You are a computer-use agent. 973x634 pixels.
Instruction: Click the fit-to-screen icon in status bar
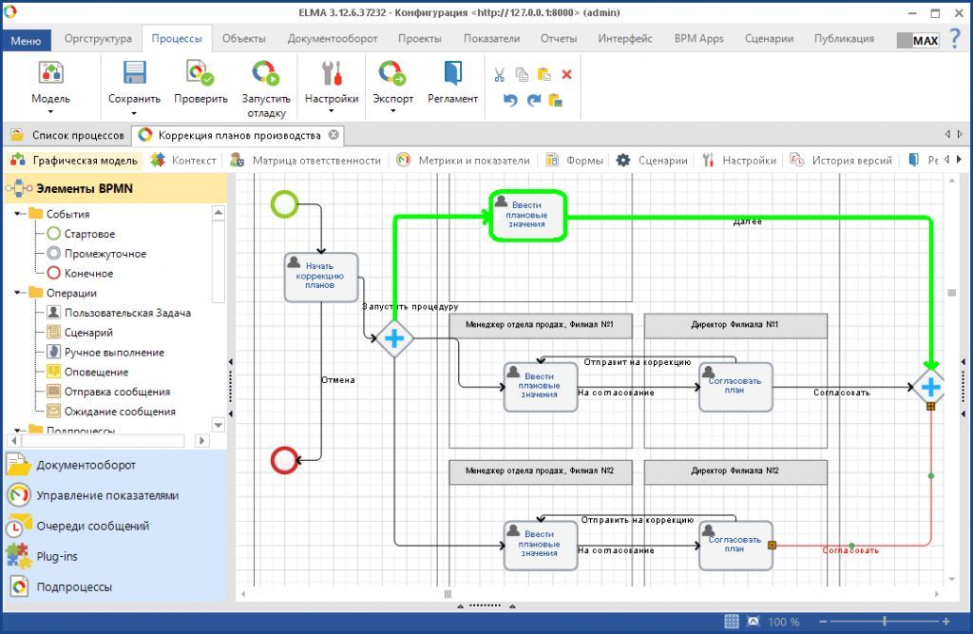pos(754,621)
